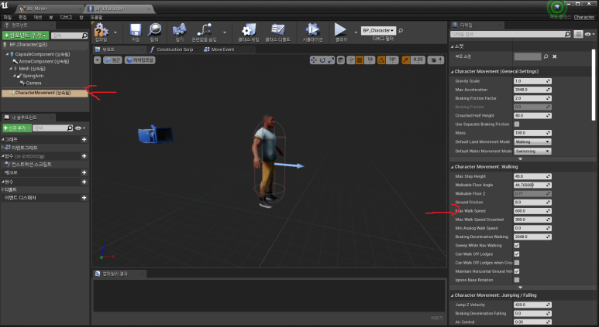Image resolution: width=599 pixels, height=327 pixels.
Task: Select the rotate gizmo tool in viewport
Action: coord(322,60)
